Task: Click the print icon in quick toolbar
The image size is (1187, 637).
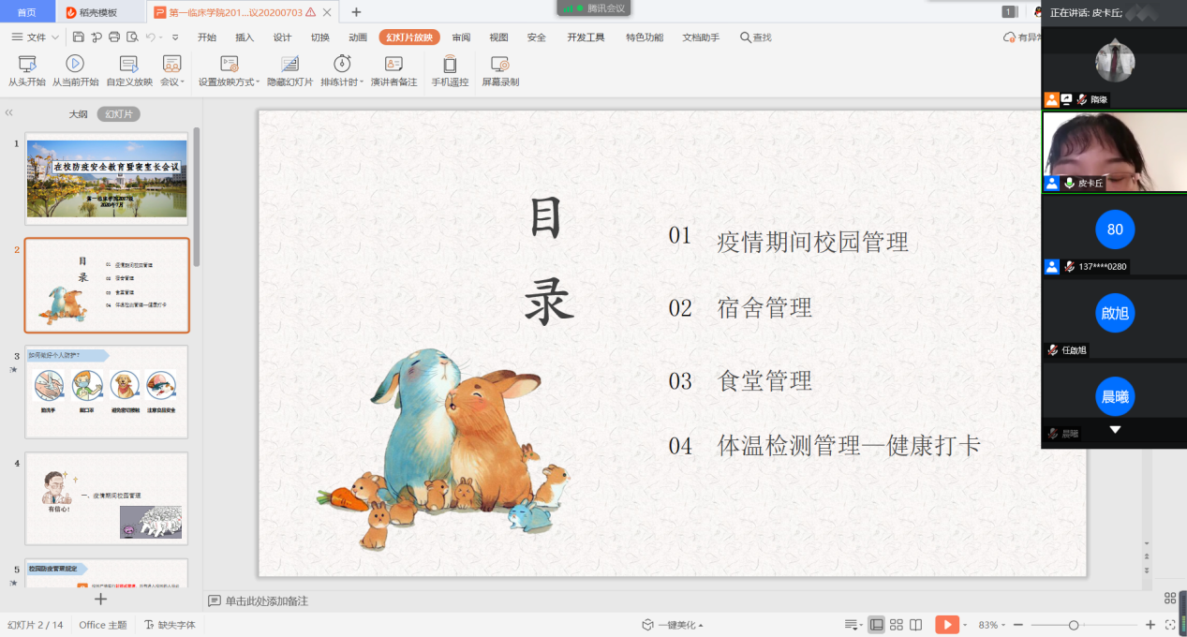Action: pos(114,37)
